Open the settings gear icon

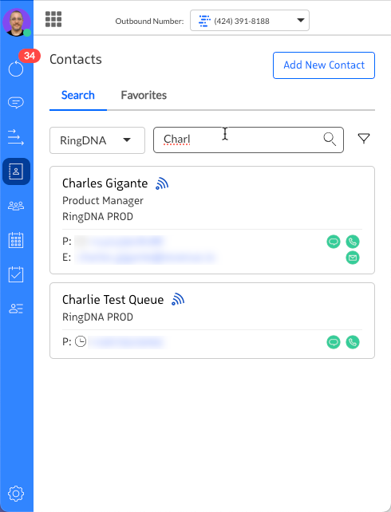click(x=16, y=494)
